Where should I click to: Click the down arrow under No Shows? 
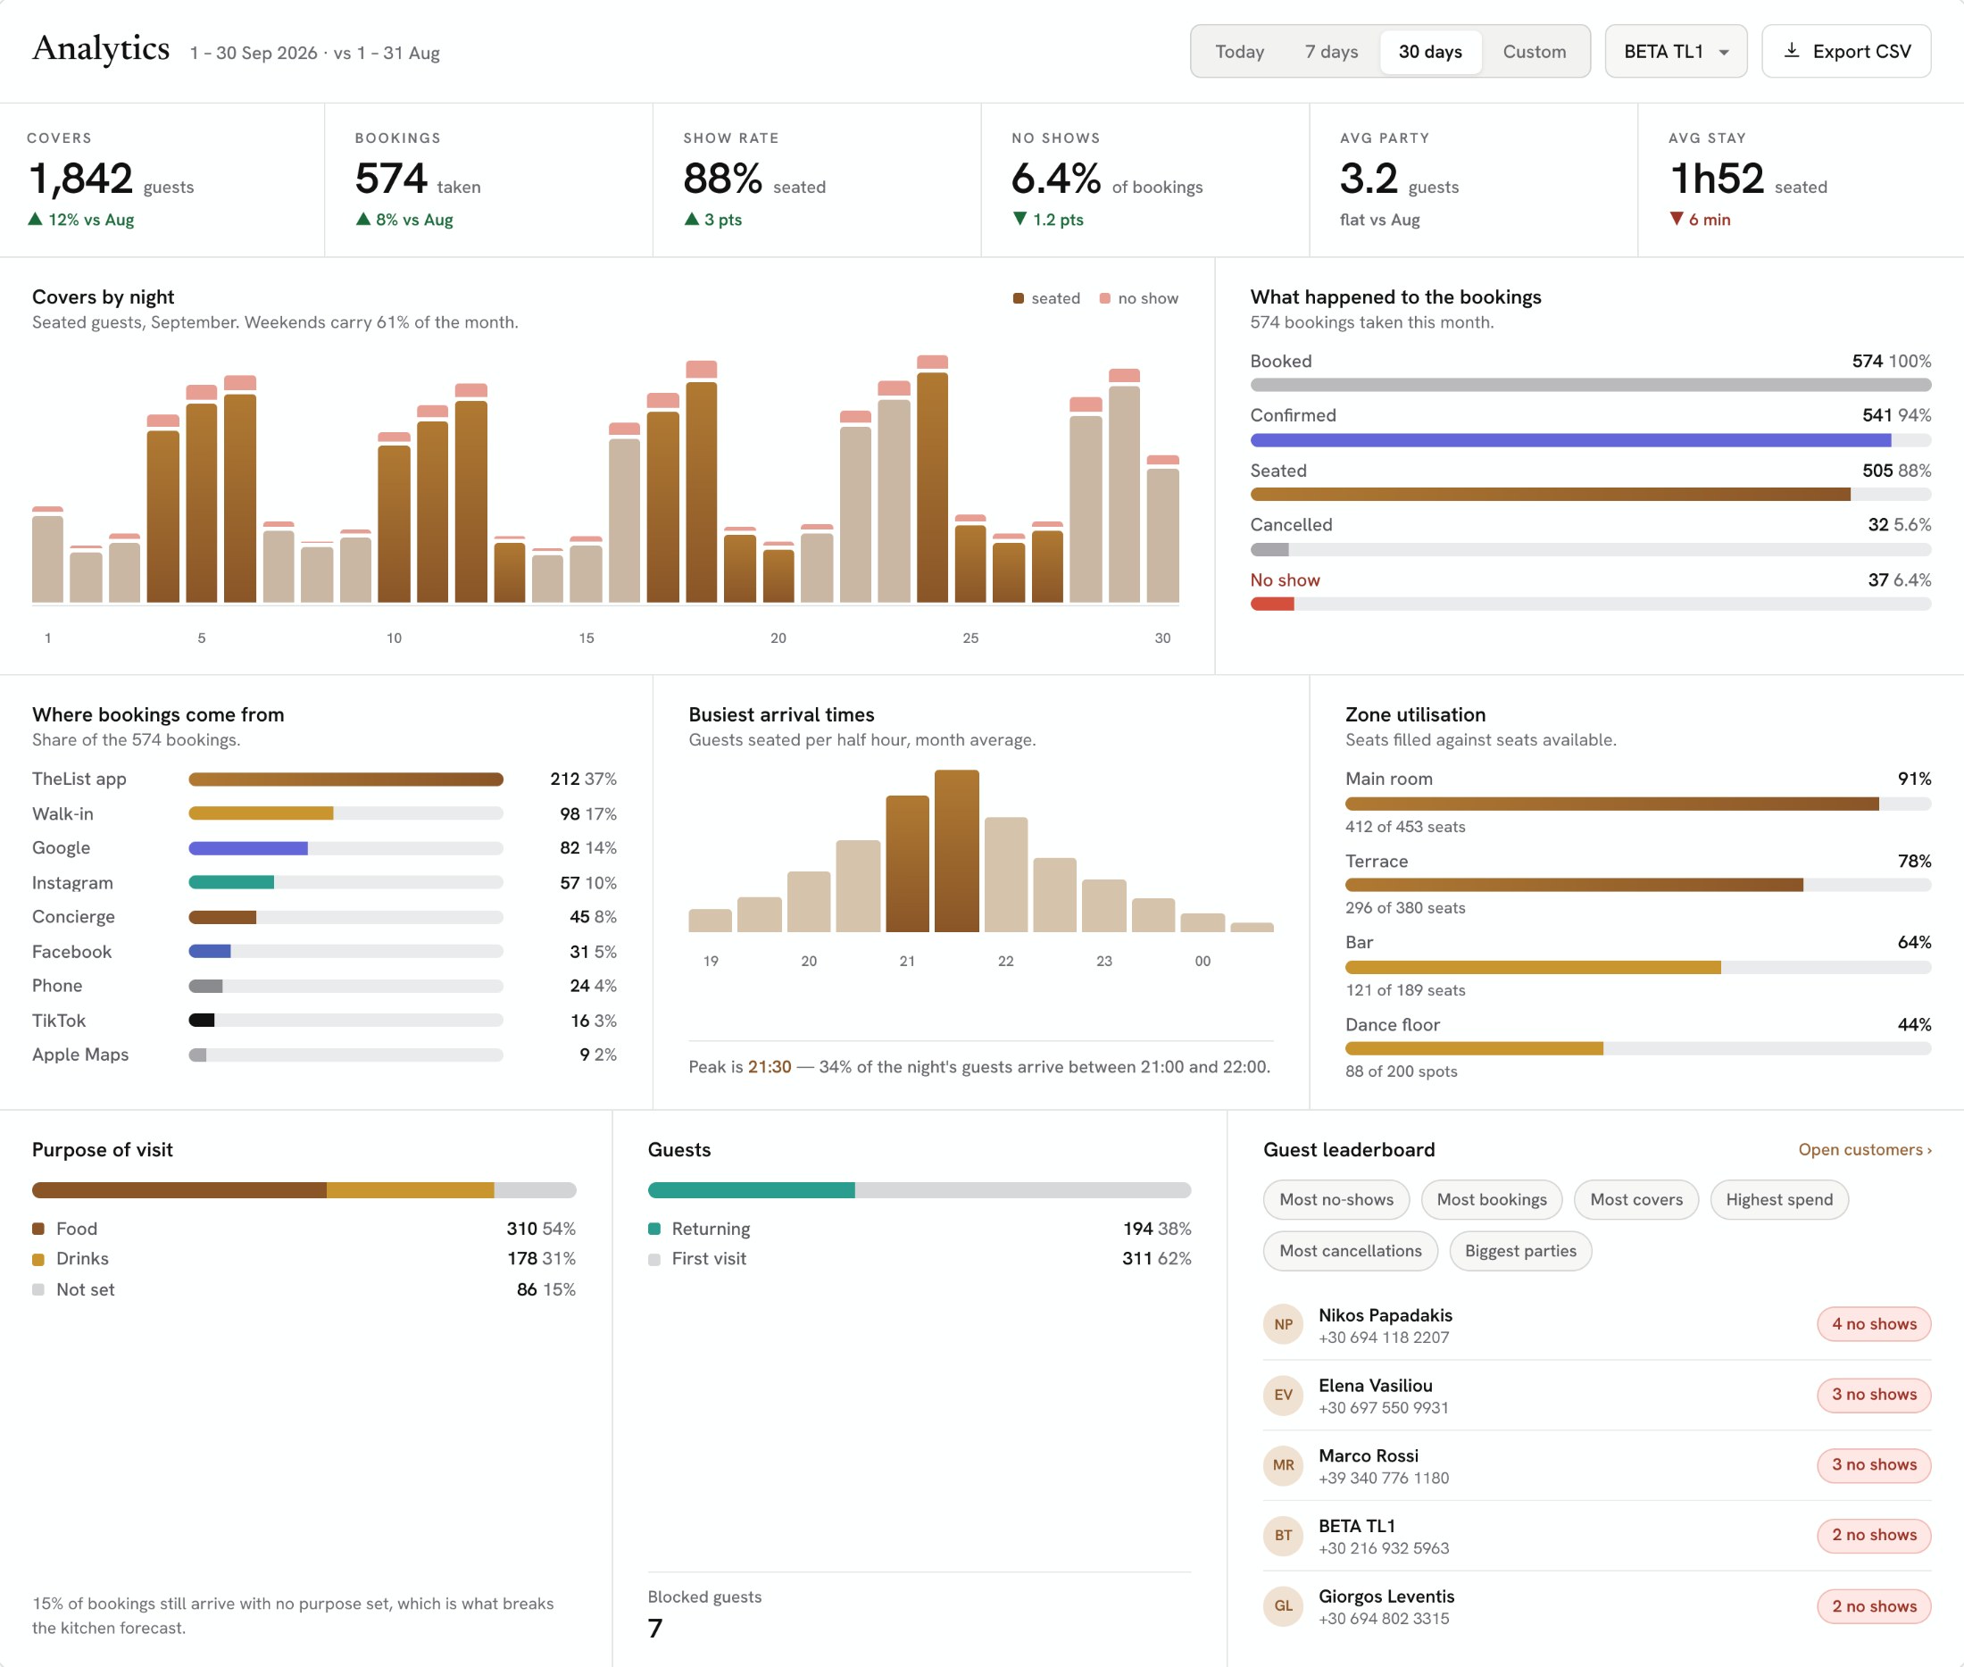click(x=1019, y=220)
